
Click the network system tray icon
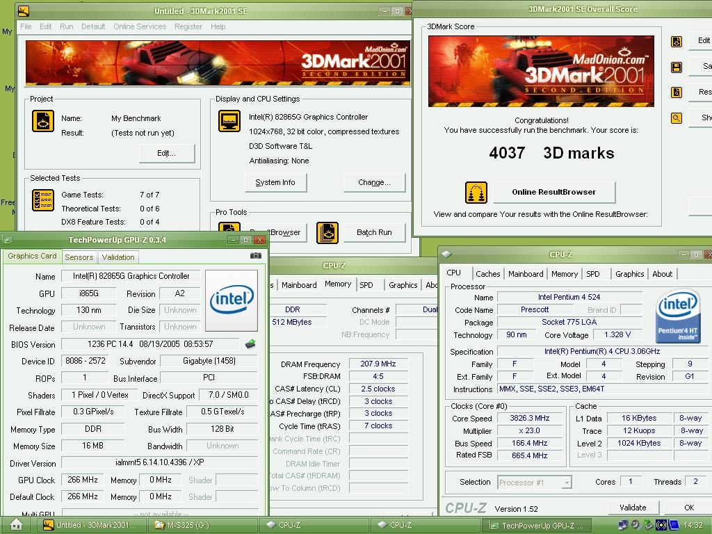623,525
